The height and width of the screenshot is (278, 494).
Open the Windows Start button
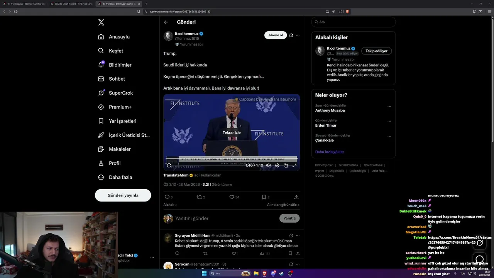tap(204, 273)
